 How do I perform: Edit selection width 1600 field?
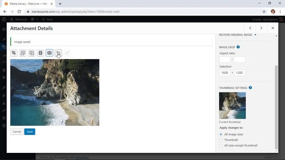coord(225,73)
